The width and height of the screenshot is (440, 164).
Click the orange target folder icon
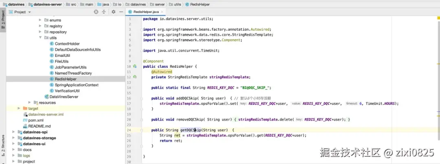tap(25, 108)
